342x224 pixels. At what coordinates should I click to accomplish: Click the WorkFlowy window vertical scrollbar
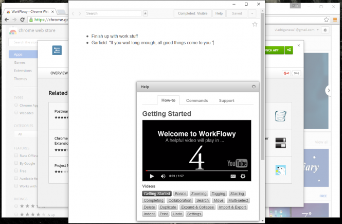(x=262, y=86)
